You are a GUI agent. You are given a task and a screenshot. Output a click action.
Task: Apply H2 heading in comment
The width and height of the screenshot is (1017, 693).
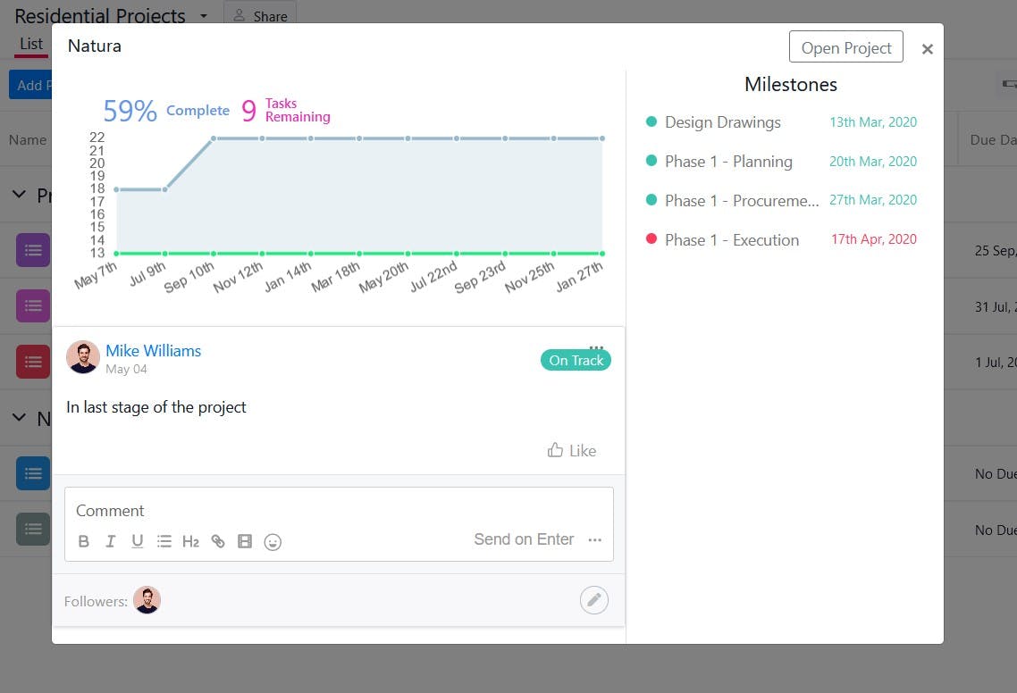coord(190,541)
